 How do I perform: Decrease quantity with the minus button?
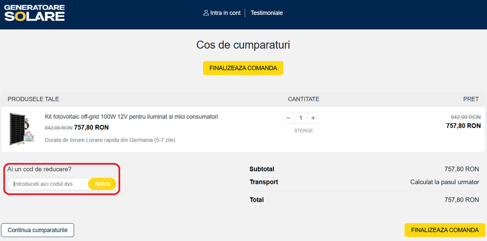click(x=288, y=118)
